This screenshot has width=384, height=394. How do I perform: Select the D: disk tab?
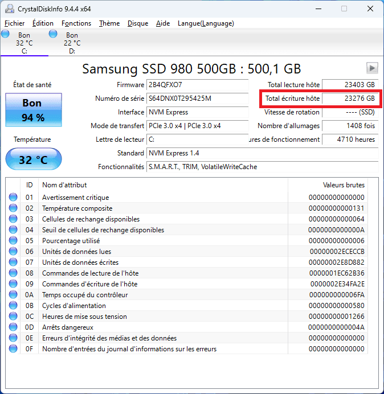tap(72, 43)
